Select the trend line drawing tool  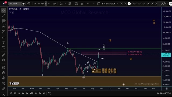tap(3, 16)
